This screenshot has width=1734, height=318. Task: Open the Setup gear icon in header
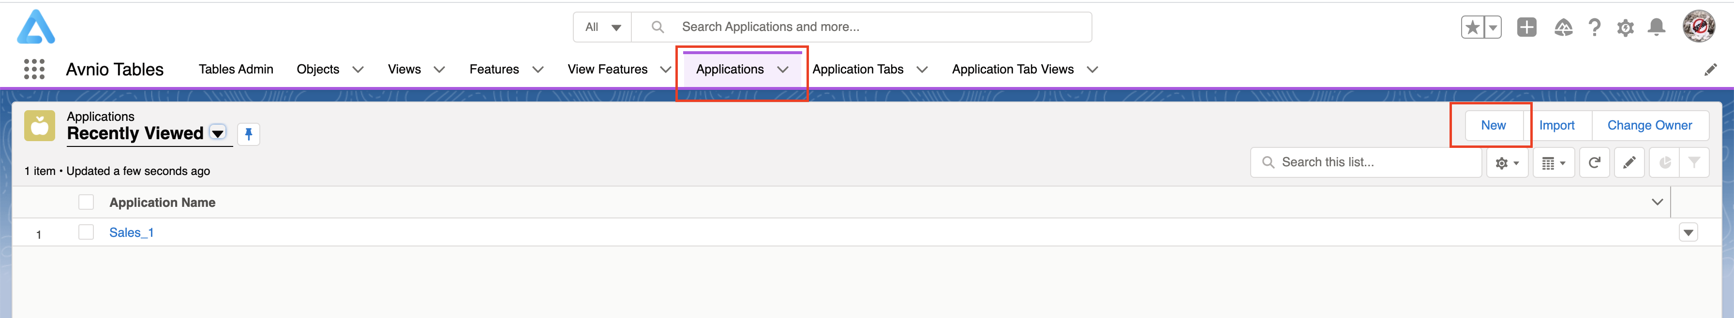pos(1625,28)
